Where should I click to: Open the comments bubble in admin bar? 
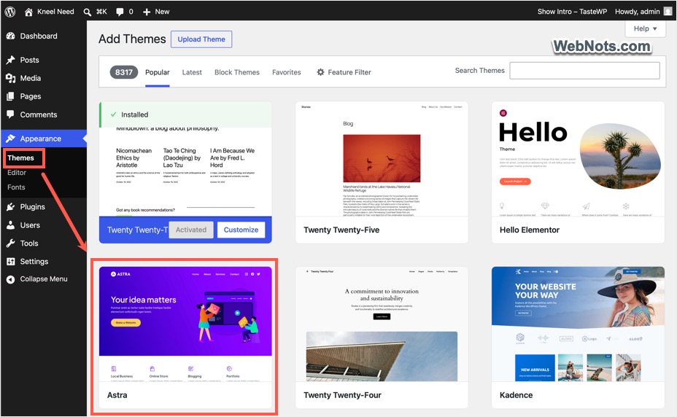pos(120,12)
